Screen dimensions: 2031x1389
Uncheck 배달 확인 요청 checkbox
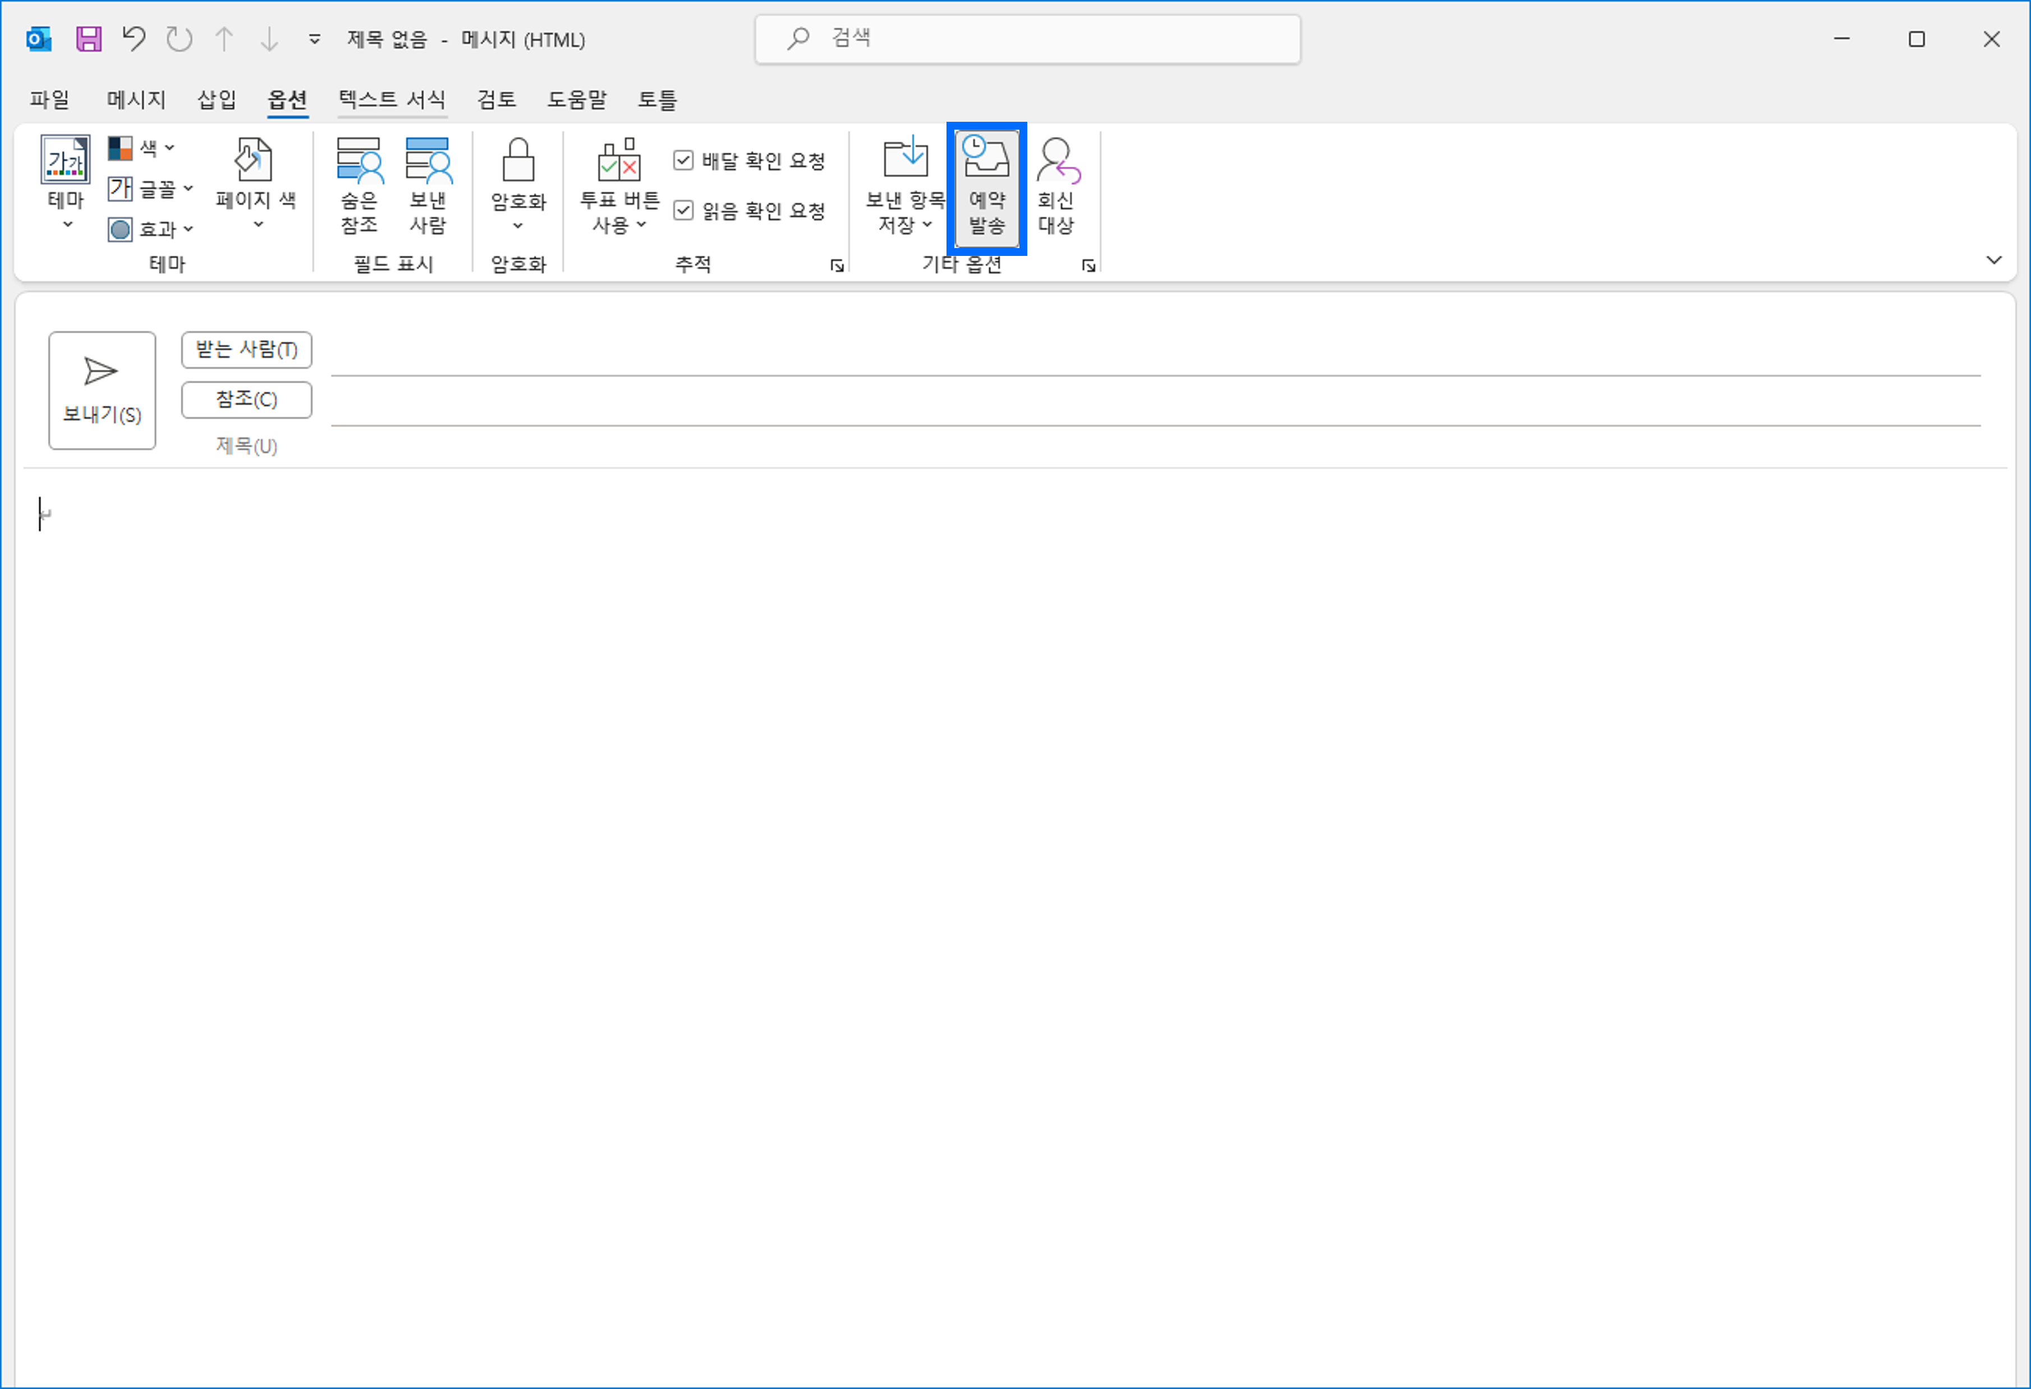pyautogui.click(x=683, y=160)
